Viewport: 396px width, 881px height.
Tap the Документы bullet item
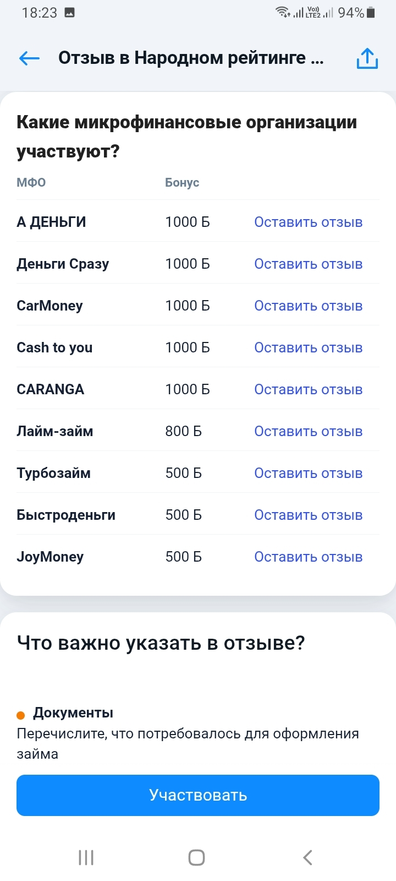[73, 713]
